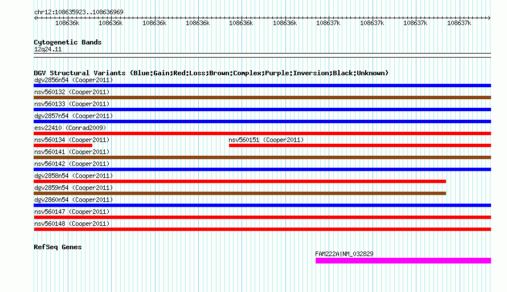Click the short red bar for nsv560134

coord(63,145)
